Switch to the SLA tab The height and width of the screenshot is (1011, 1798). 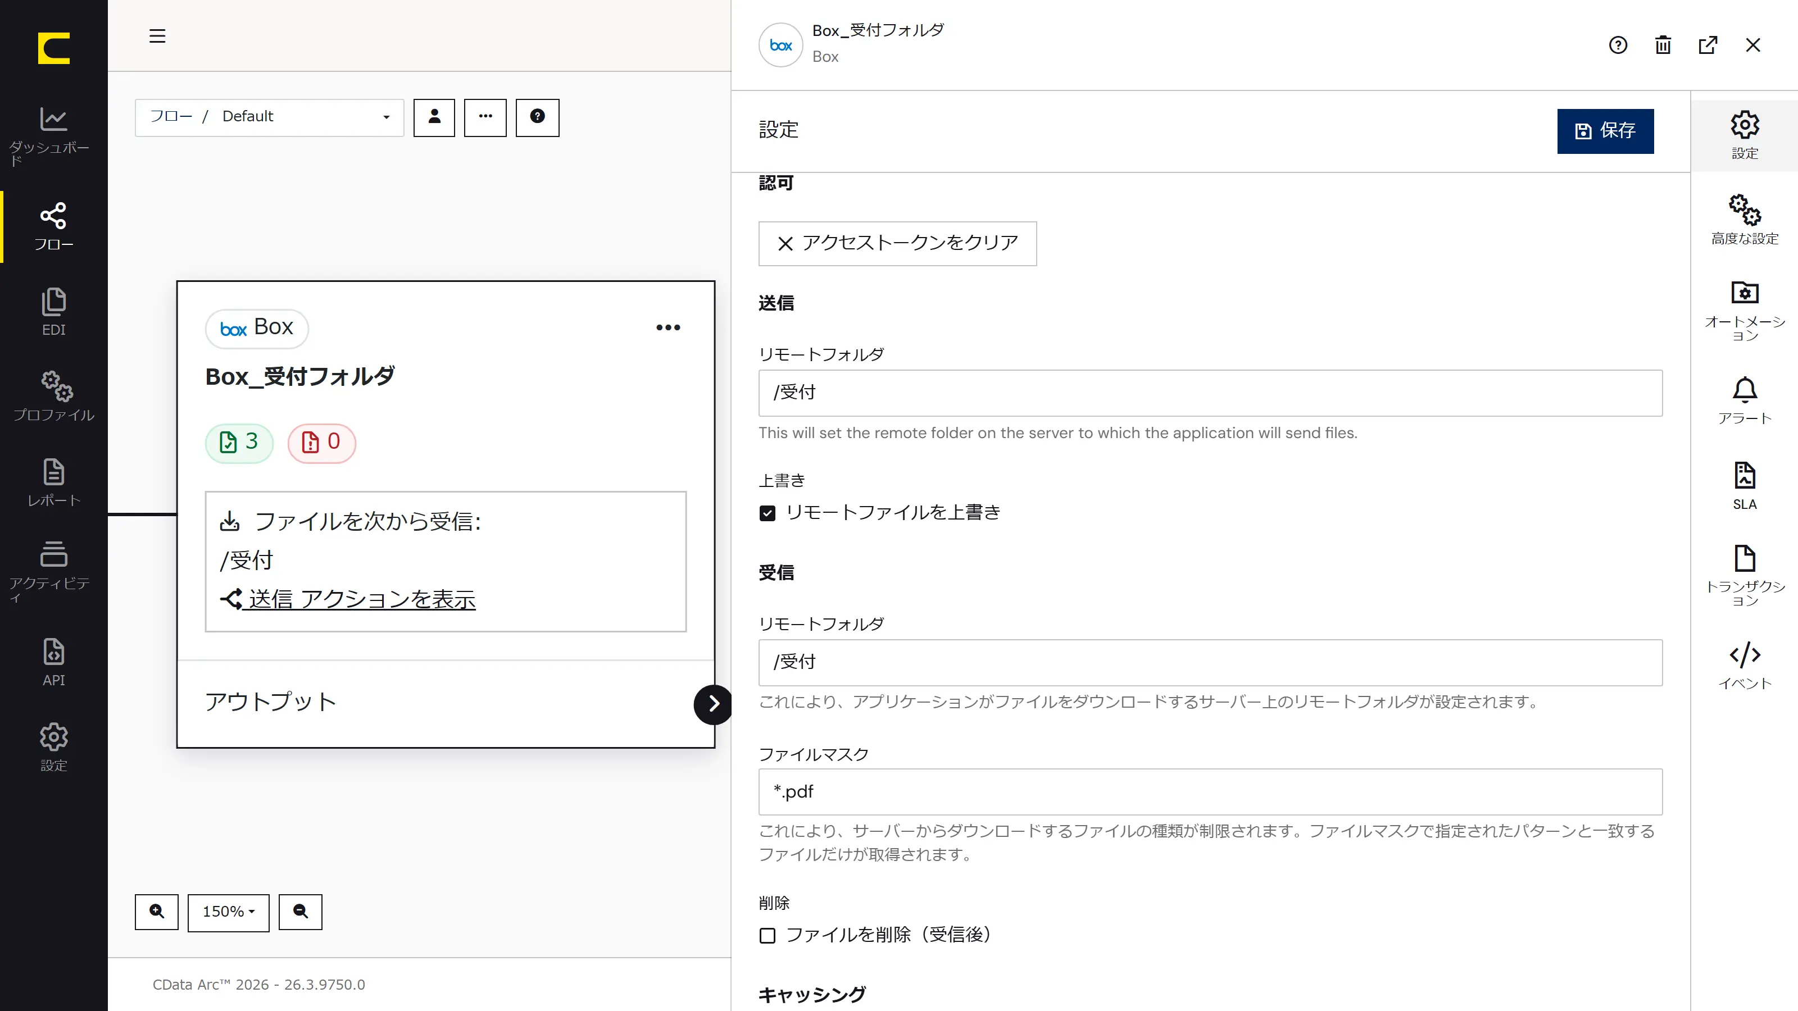point(1744,486)
